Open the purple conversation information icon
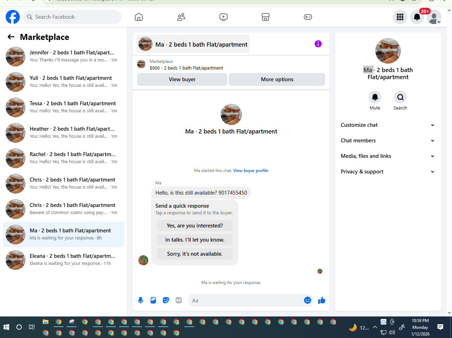 pyautogui.click(x=318, y=44)
